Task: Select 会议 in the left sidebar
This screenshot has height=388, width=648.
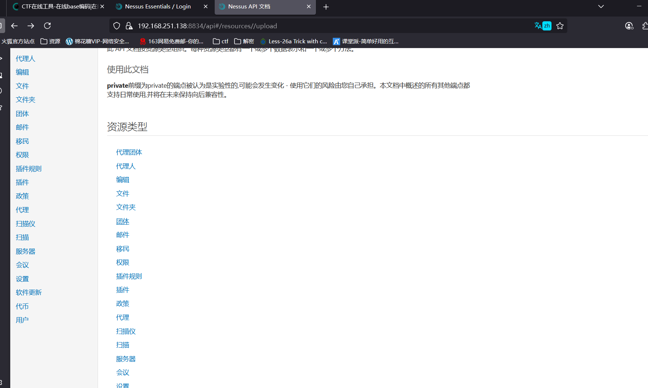Action: [x=22, y=265]
